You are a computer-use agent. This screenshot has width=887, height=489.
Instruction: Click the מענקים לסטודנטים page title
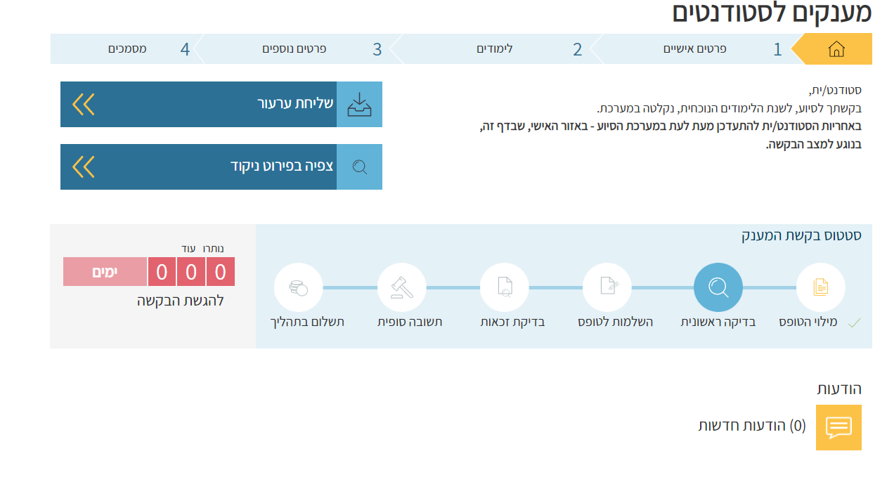772,13
